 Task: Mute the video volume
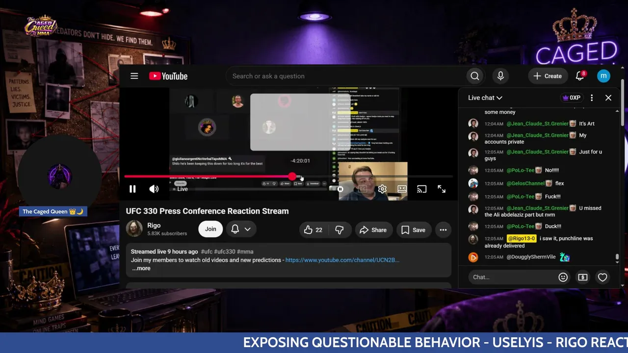(x=154, y=189)
